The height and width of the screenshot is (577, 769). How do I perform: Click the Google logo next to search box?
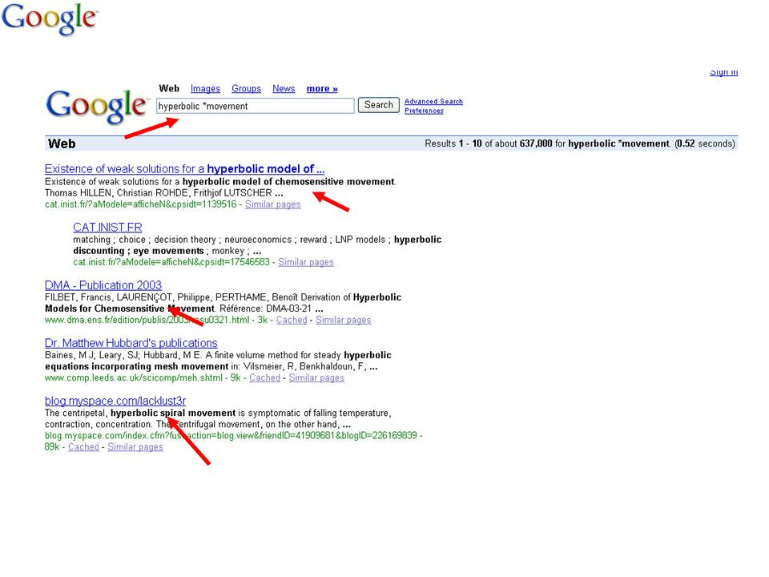(97, 106)
